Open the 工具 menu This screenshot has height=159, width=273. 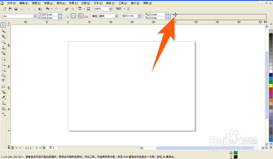click(123, 3)
